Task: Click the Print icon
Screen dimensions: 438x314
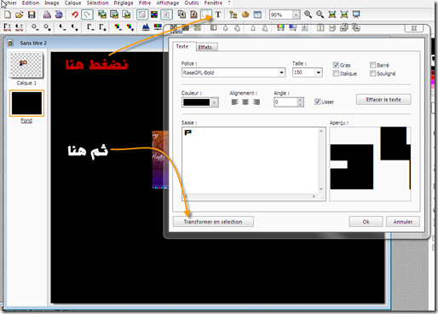Action: (47, 15)
